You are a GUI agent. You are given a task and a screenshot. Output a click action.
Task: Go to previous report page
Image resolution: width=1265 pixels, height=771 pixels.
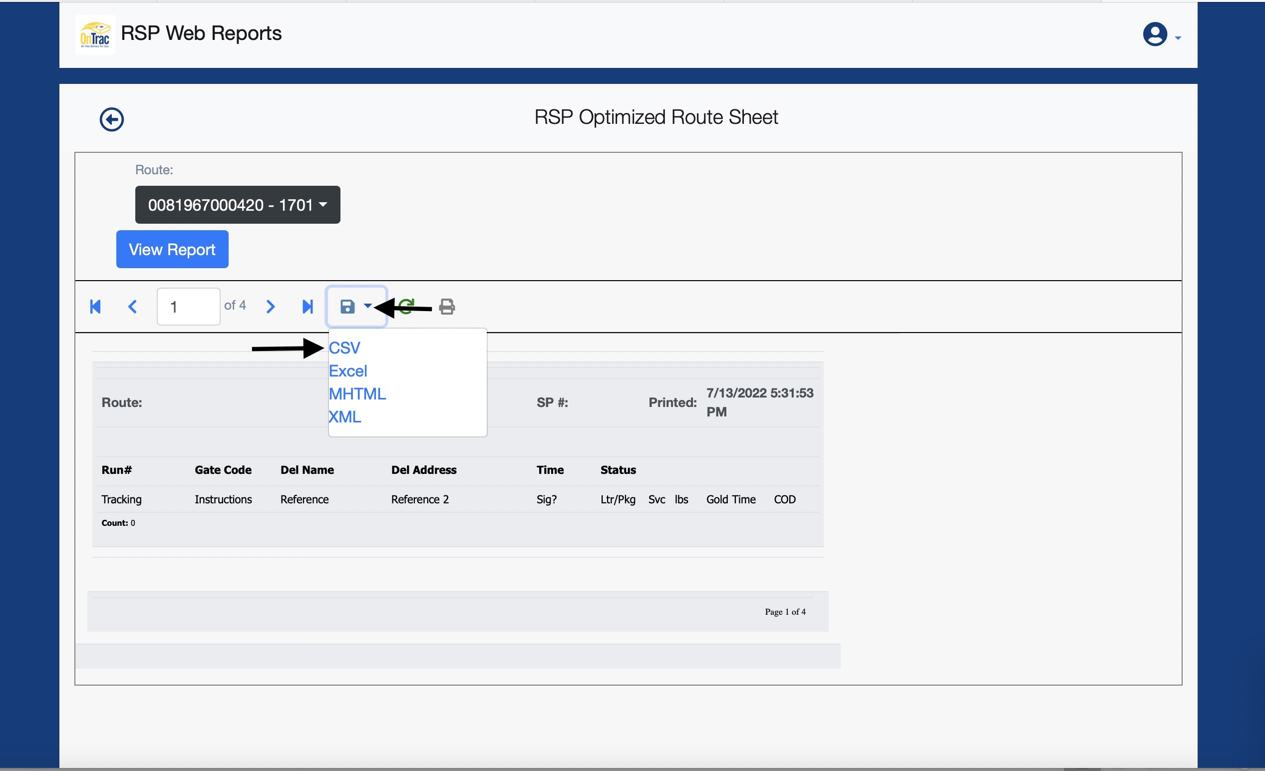tap(132, 307)
